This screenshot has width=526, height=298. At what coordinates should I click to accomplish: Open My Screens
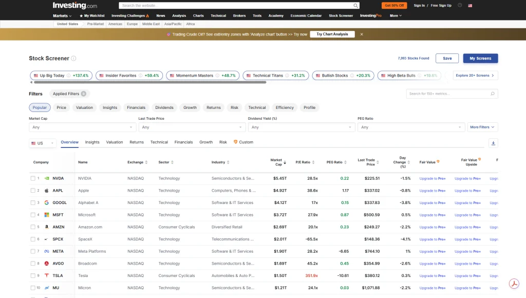click(x=480, y=59)
